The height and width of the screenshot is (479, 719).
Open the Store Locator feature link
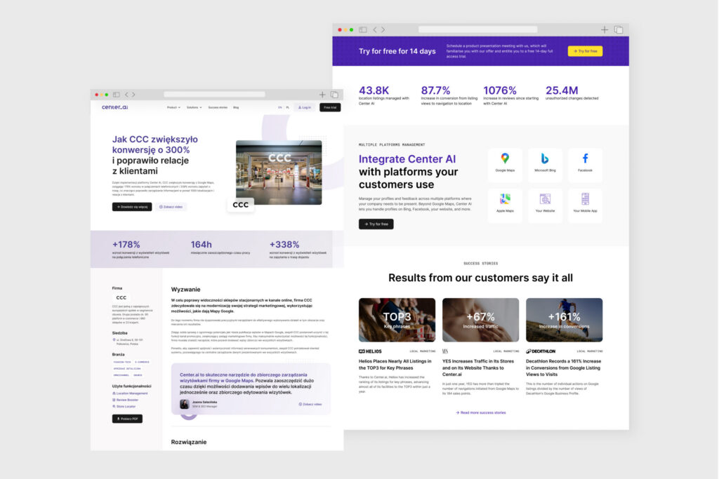tap(124, 406)
